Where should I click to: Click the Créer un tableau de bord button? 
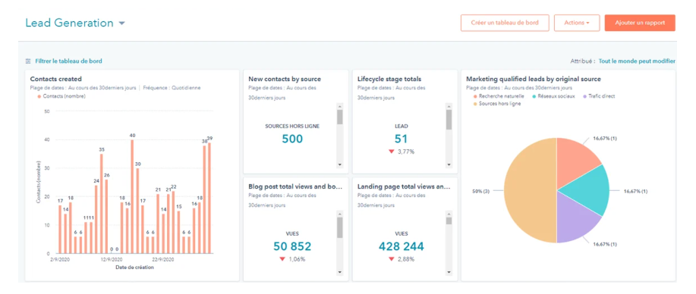(x=505, y=23)
